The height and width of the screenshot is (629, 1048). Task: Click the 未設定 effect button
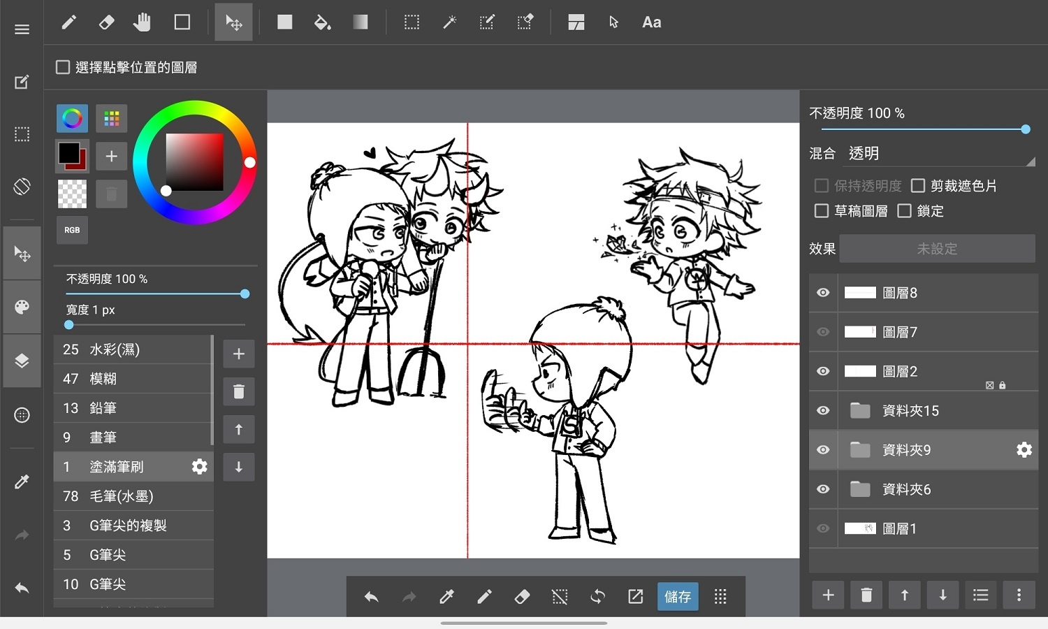click(937, 249)
